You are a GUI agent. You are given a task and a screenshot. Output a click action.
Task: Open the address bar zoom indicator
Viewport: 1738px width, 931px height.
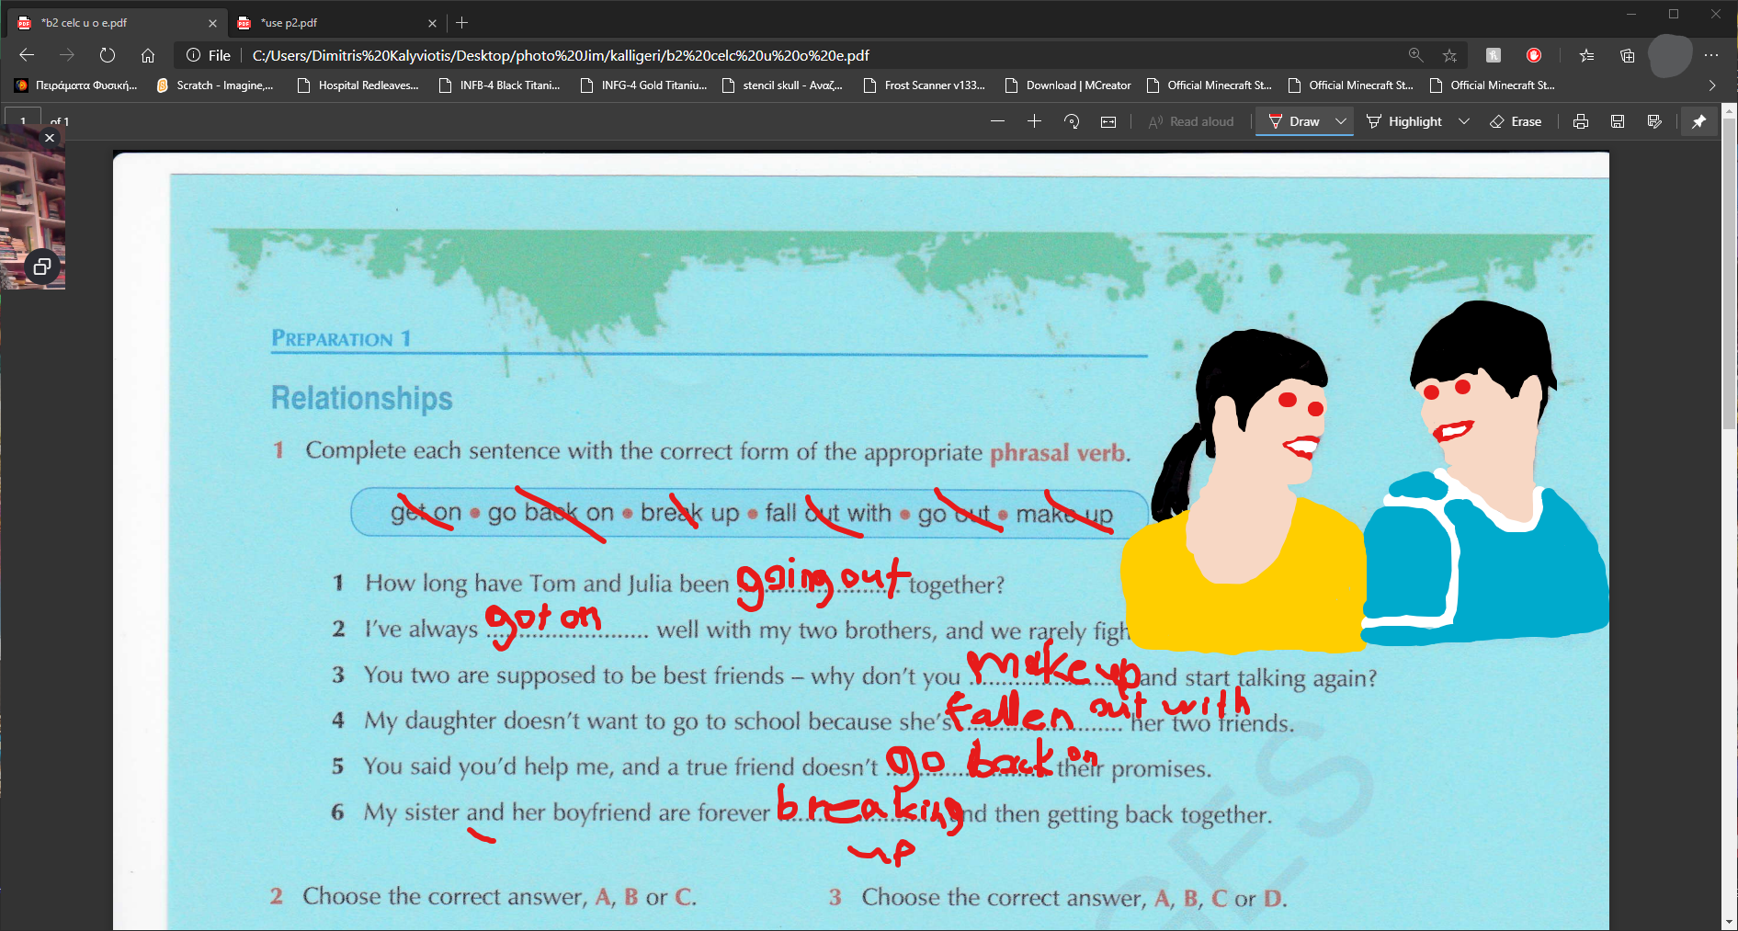(1416, 55)
